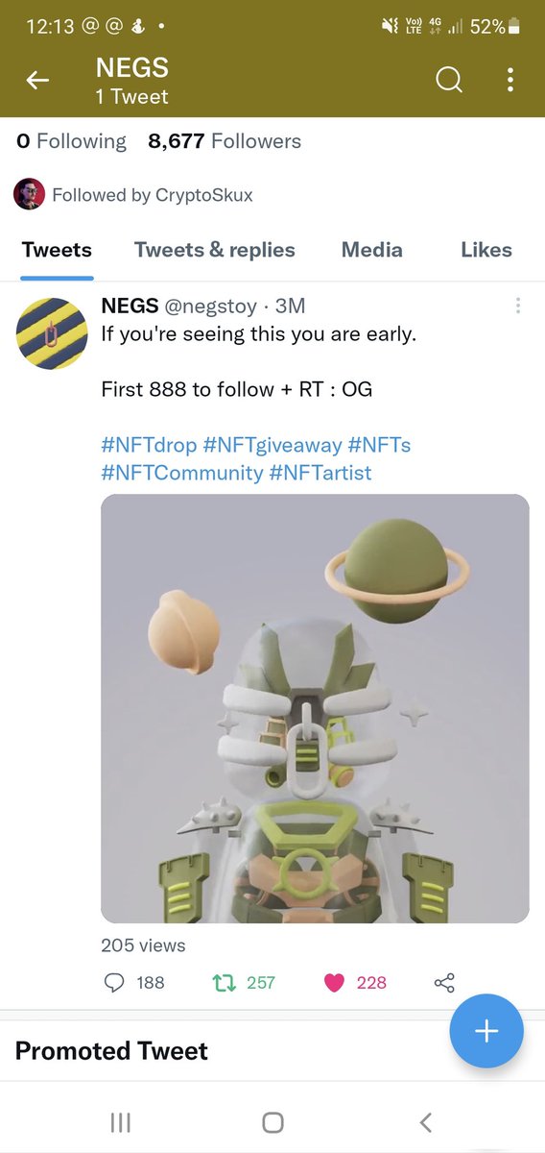This screenshot has height=1153, width=545.
Task: Tap the back arrow icon
Action: click(x=37, y=82)
